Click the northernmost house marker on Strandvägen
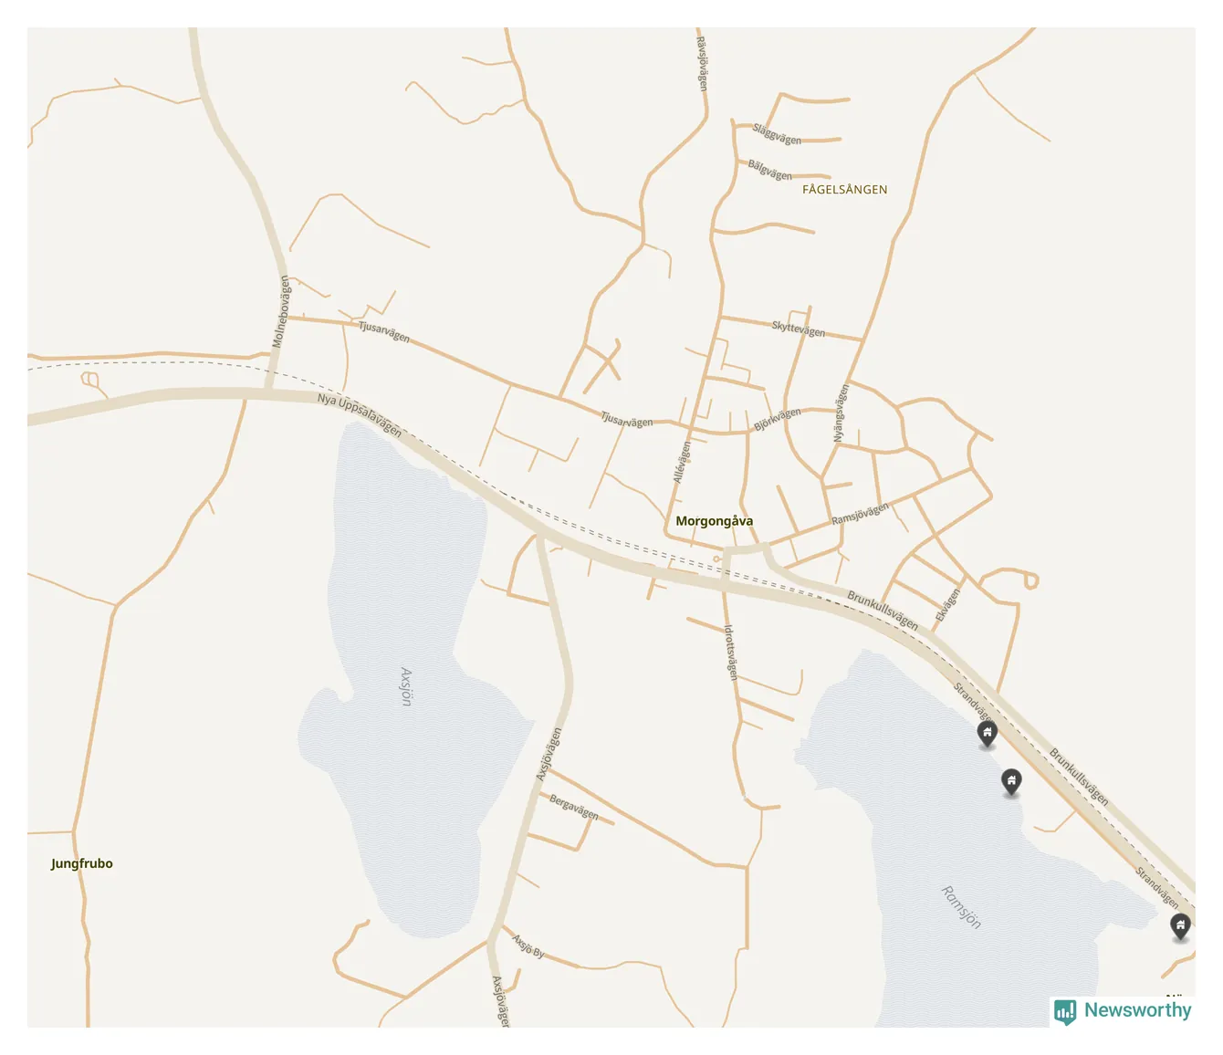 [x=987, y=733]
